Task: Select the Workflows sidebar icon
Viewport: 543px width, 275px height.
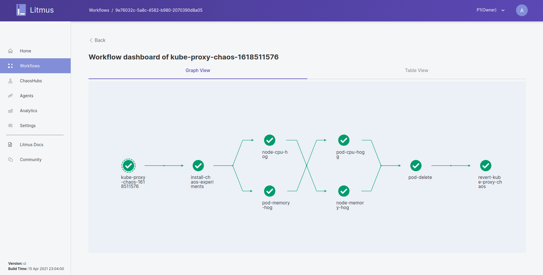Action: point(11,66)
